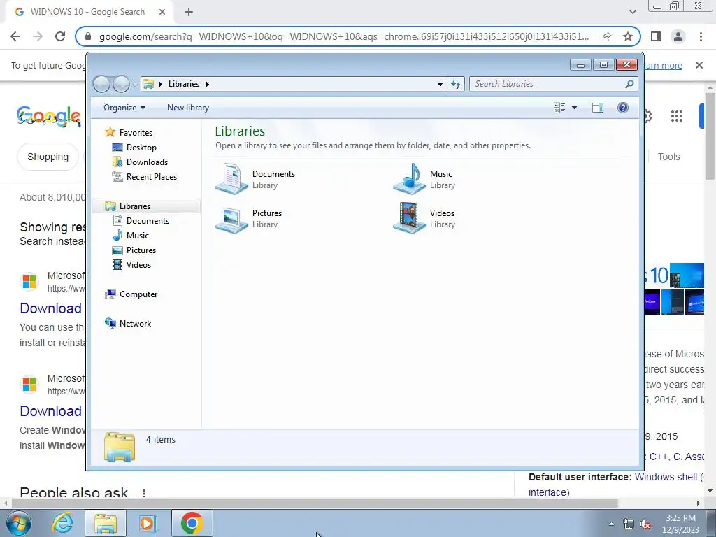This screenshot has height=537, width=716.
Task: Click the search magnifier in Search Libraries
Action: pos(629,84)
